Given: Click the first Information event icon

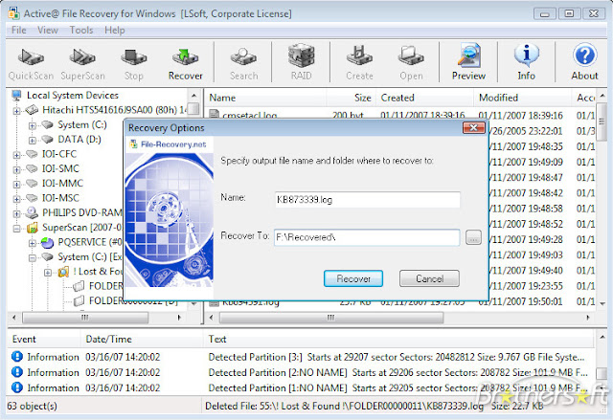Looking at the screenshot, I should [17, 357].
